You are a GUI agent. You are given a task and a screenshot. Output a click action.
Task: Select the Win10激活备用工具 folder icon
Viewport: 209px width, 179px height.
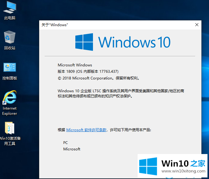10,134
